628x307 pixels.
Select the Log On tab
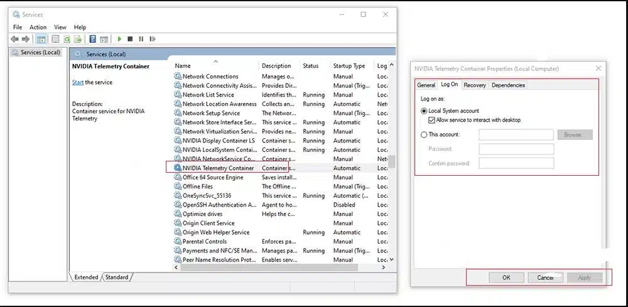450,85
